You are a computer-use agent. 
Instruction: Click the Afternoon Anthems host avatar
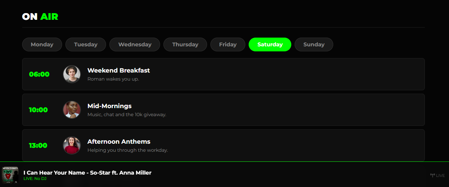pyautogui.click(x=72, y=145)
